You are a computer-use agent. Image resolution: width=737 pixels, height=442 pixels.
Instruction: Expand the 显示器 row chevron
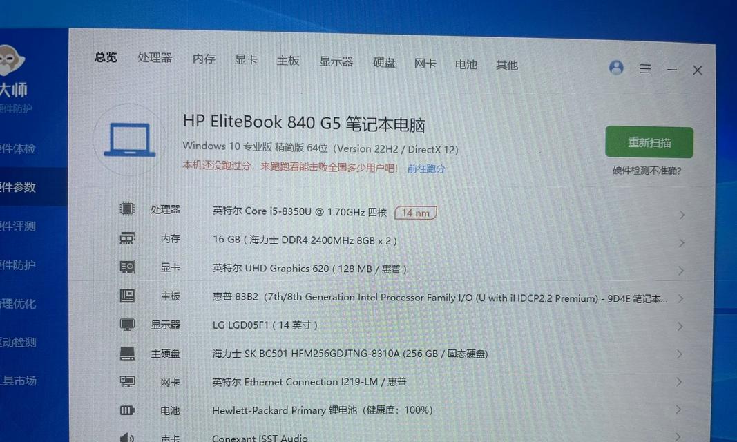[x=680, y=327]
